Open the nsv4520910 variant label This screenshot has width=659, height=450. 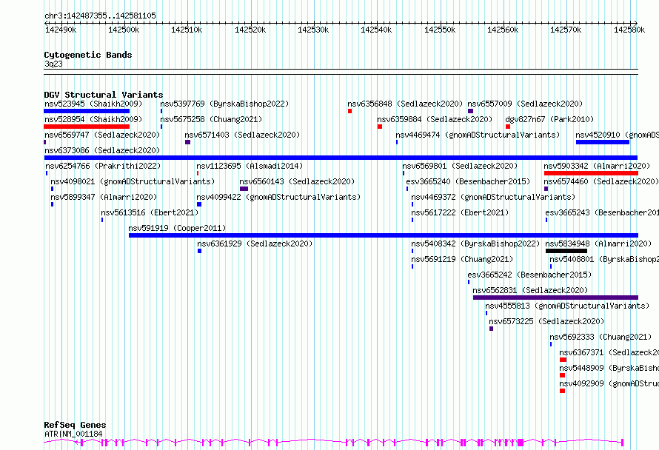(617, 135)
